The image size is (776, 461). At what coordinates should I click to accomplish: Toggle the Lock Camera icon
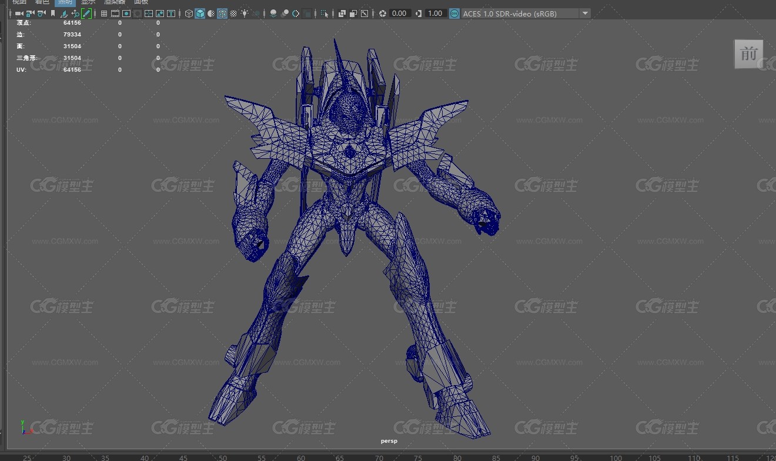tap(31, 13)
